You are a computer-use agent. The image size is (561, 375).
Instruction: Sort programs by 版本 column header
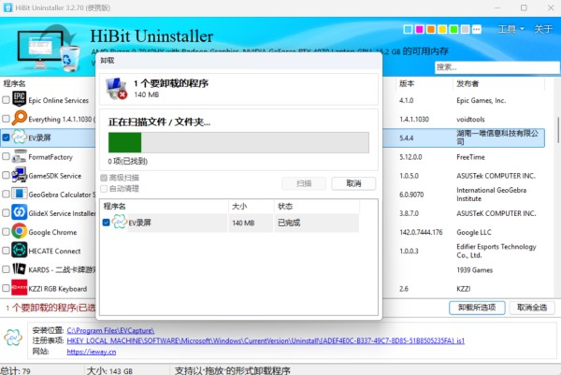(408, 83)
